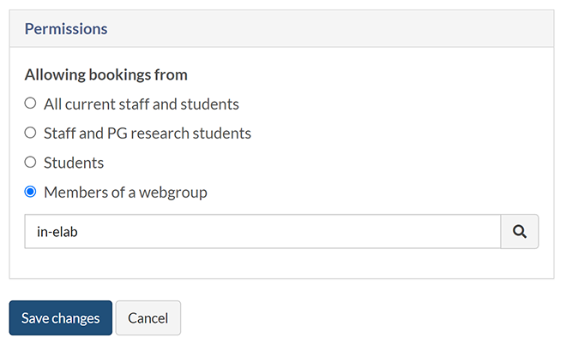Click the Permissions panel heading
The height and width of the screenshot is (344, 572).
click(66, 29)
